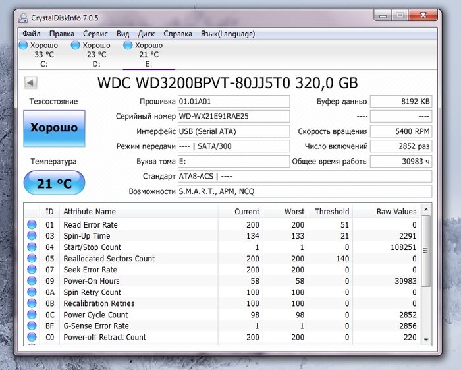Click the Threshold column header
Screen dimensions: 461x370
(331, 212)
